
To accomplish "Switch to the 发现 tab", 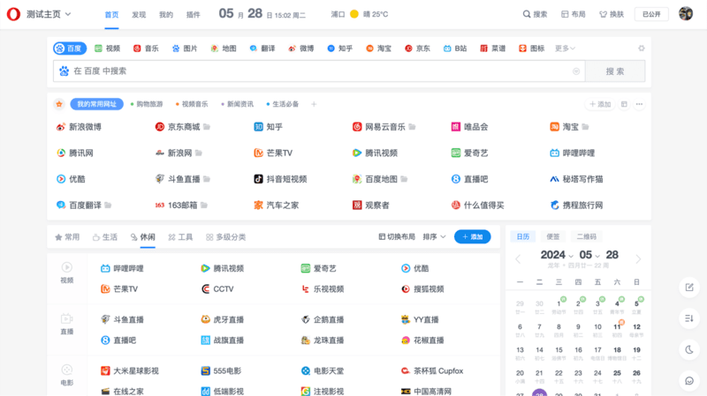I will pos(139,15).
